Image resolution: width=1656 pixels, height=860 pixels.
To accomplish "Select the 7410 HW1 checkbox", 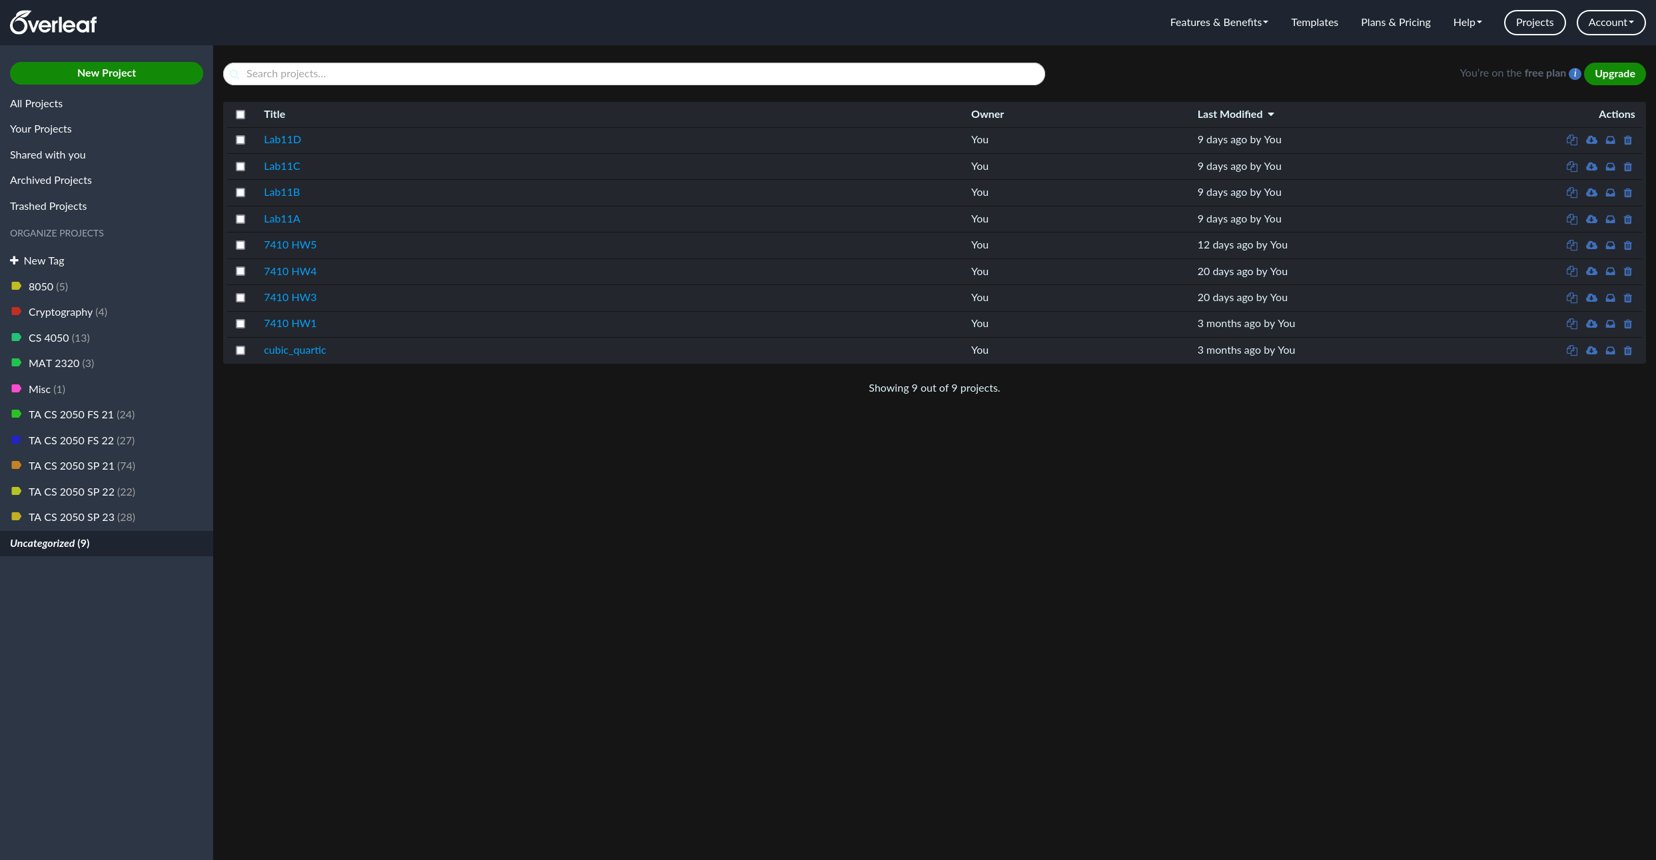I will pos(240,324).
